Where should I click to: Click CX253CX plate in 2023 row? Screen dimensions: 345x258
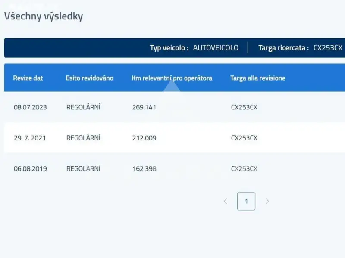[x=244, y=107]
